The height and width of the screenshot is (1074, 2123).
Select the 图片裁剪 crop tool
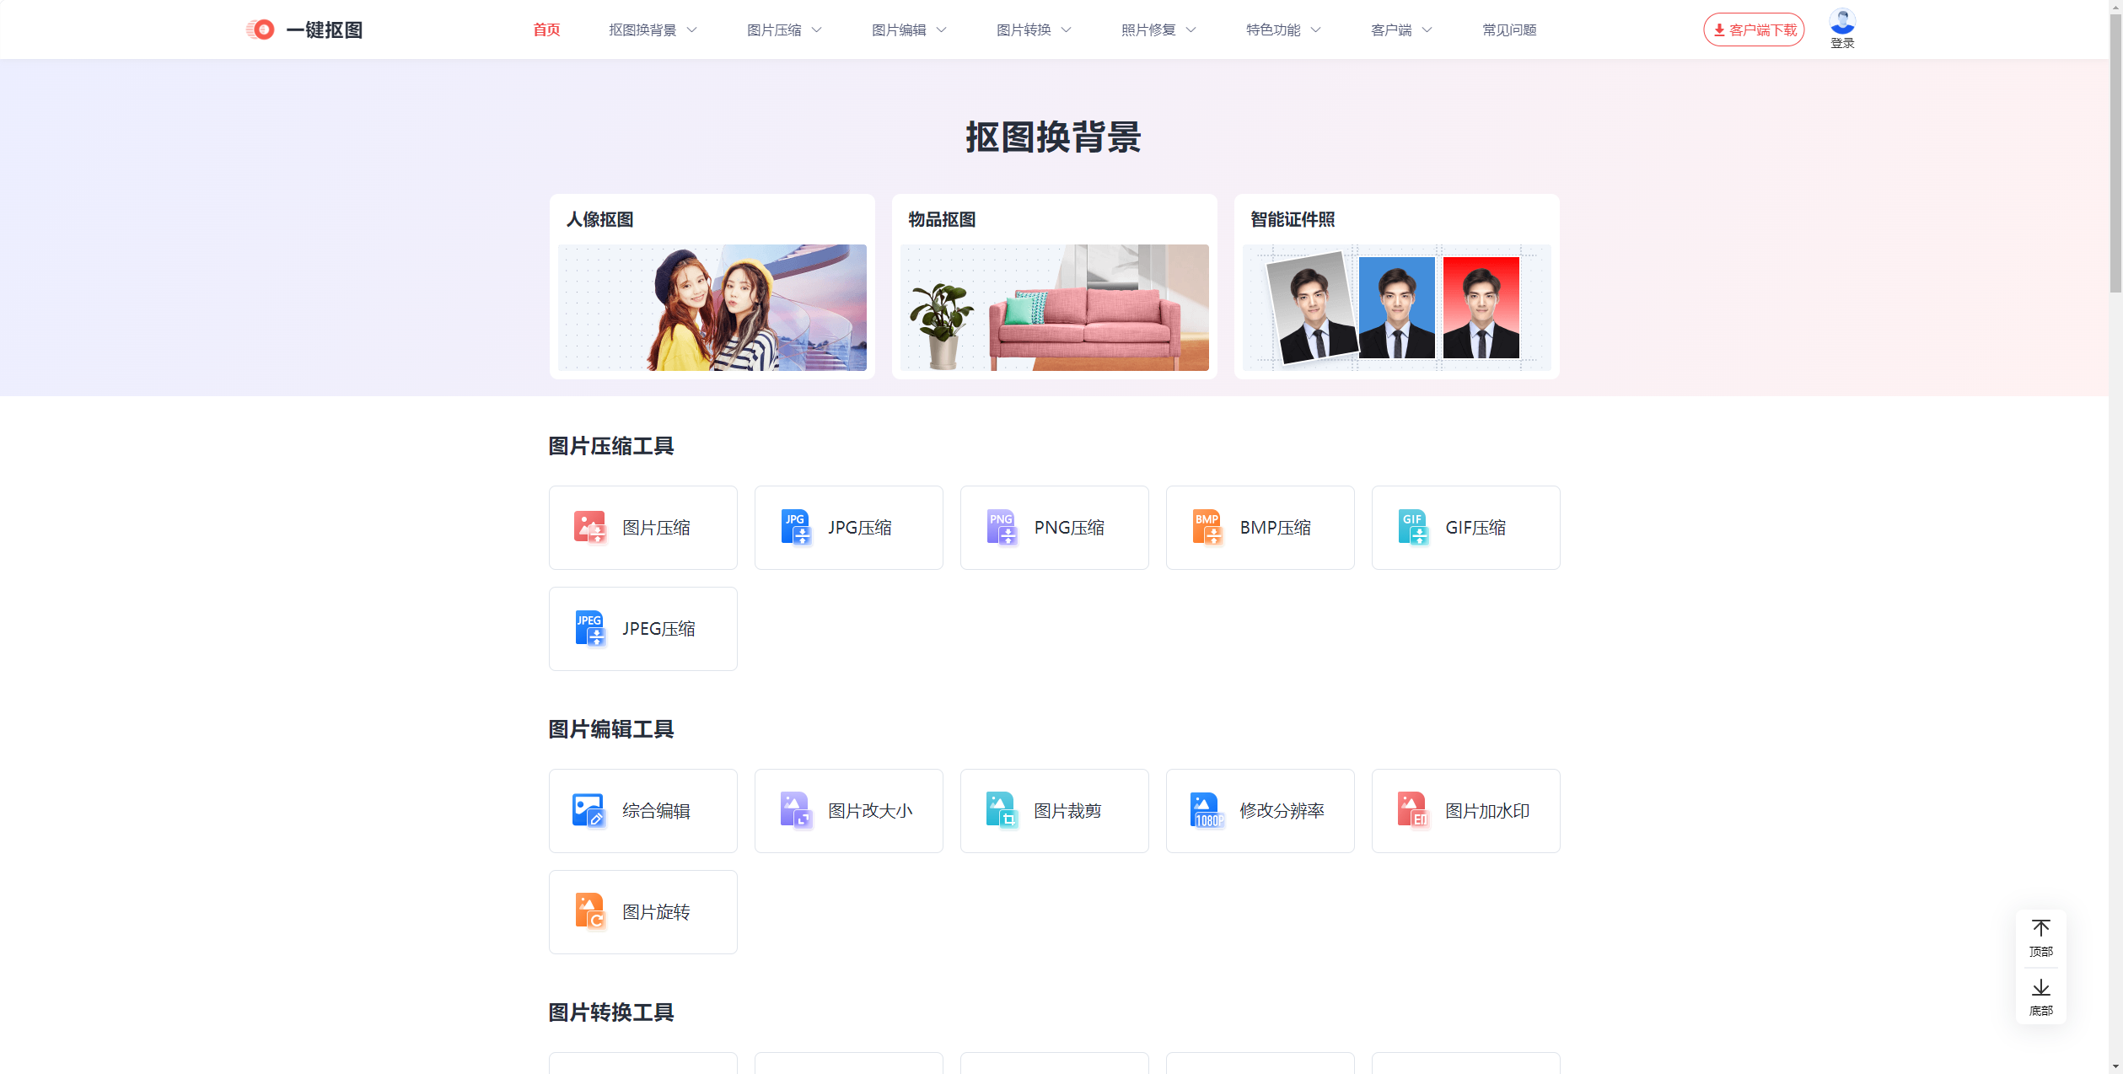1054,810
